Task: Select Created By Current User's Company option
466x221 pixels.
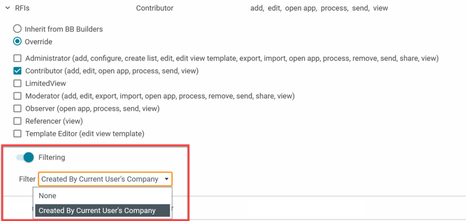Action: 97,210
